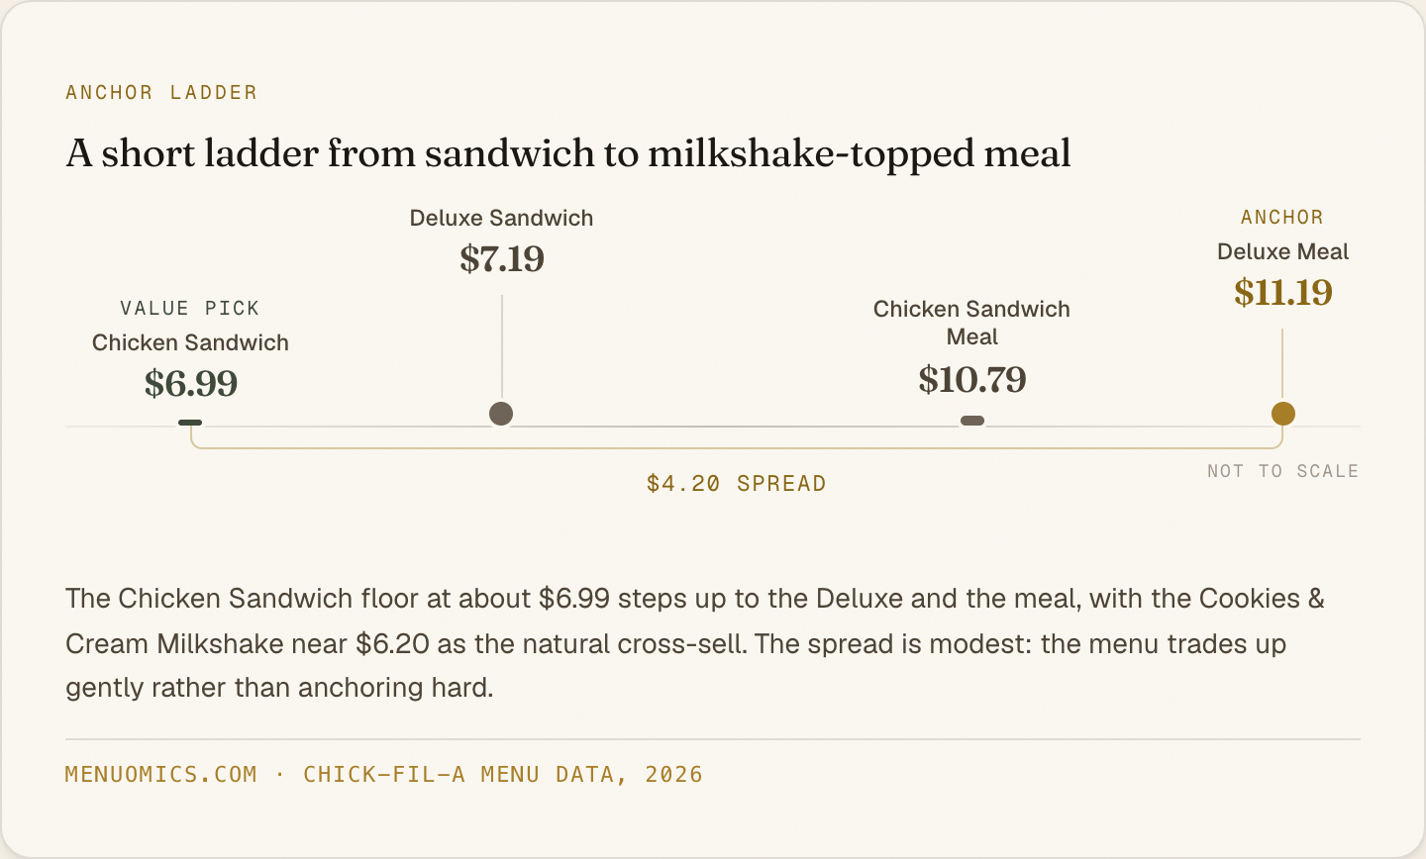Click the $4.20 SPREAD label
The width and height of the screenshot is (1426, 859).
(x=736, y=483)
